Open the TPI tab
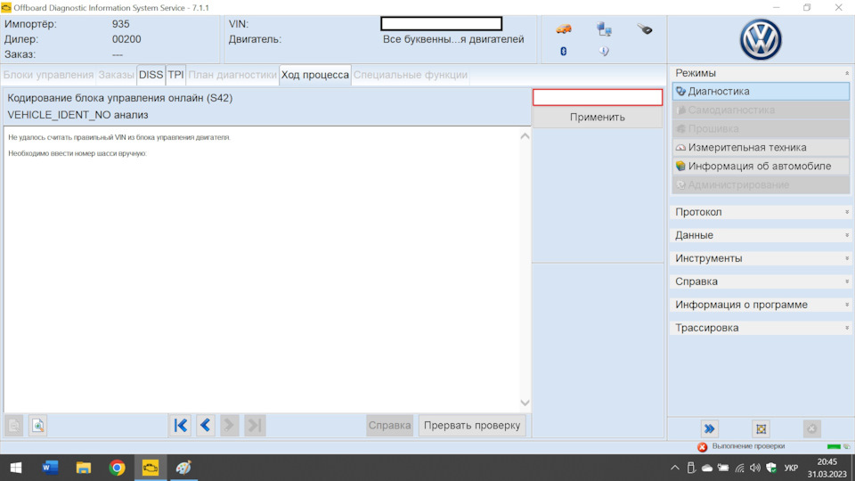 click(x=175, y=75)
